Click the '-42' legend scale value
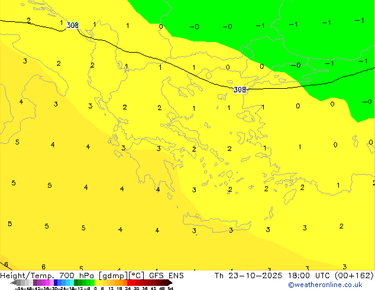 (x=36, y=289)
